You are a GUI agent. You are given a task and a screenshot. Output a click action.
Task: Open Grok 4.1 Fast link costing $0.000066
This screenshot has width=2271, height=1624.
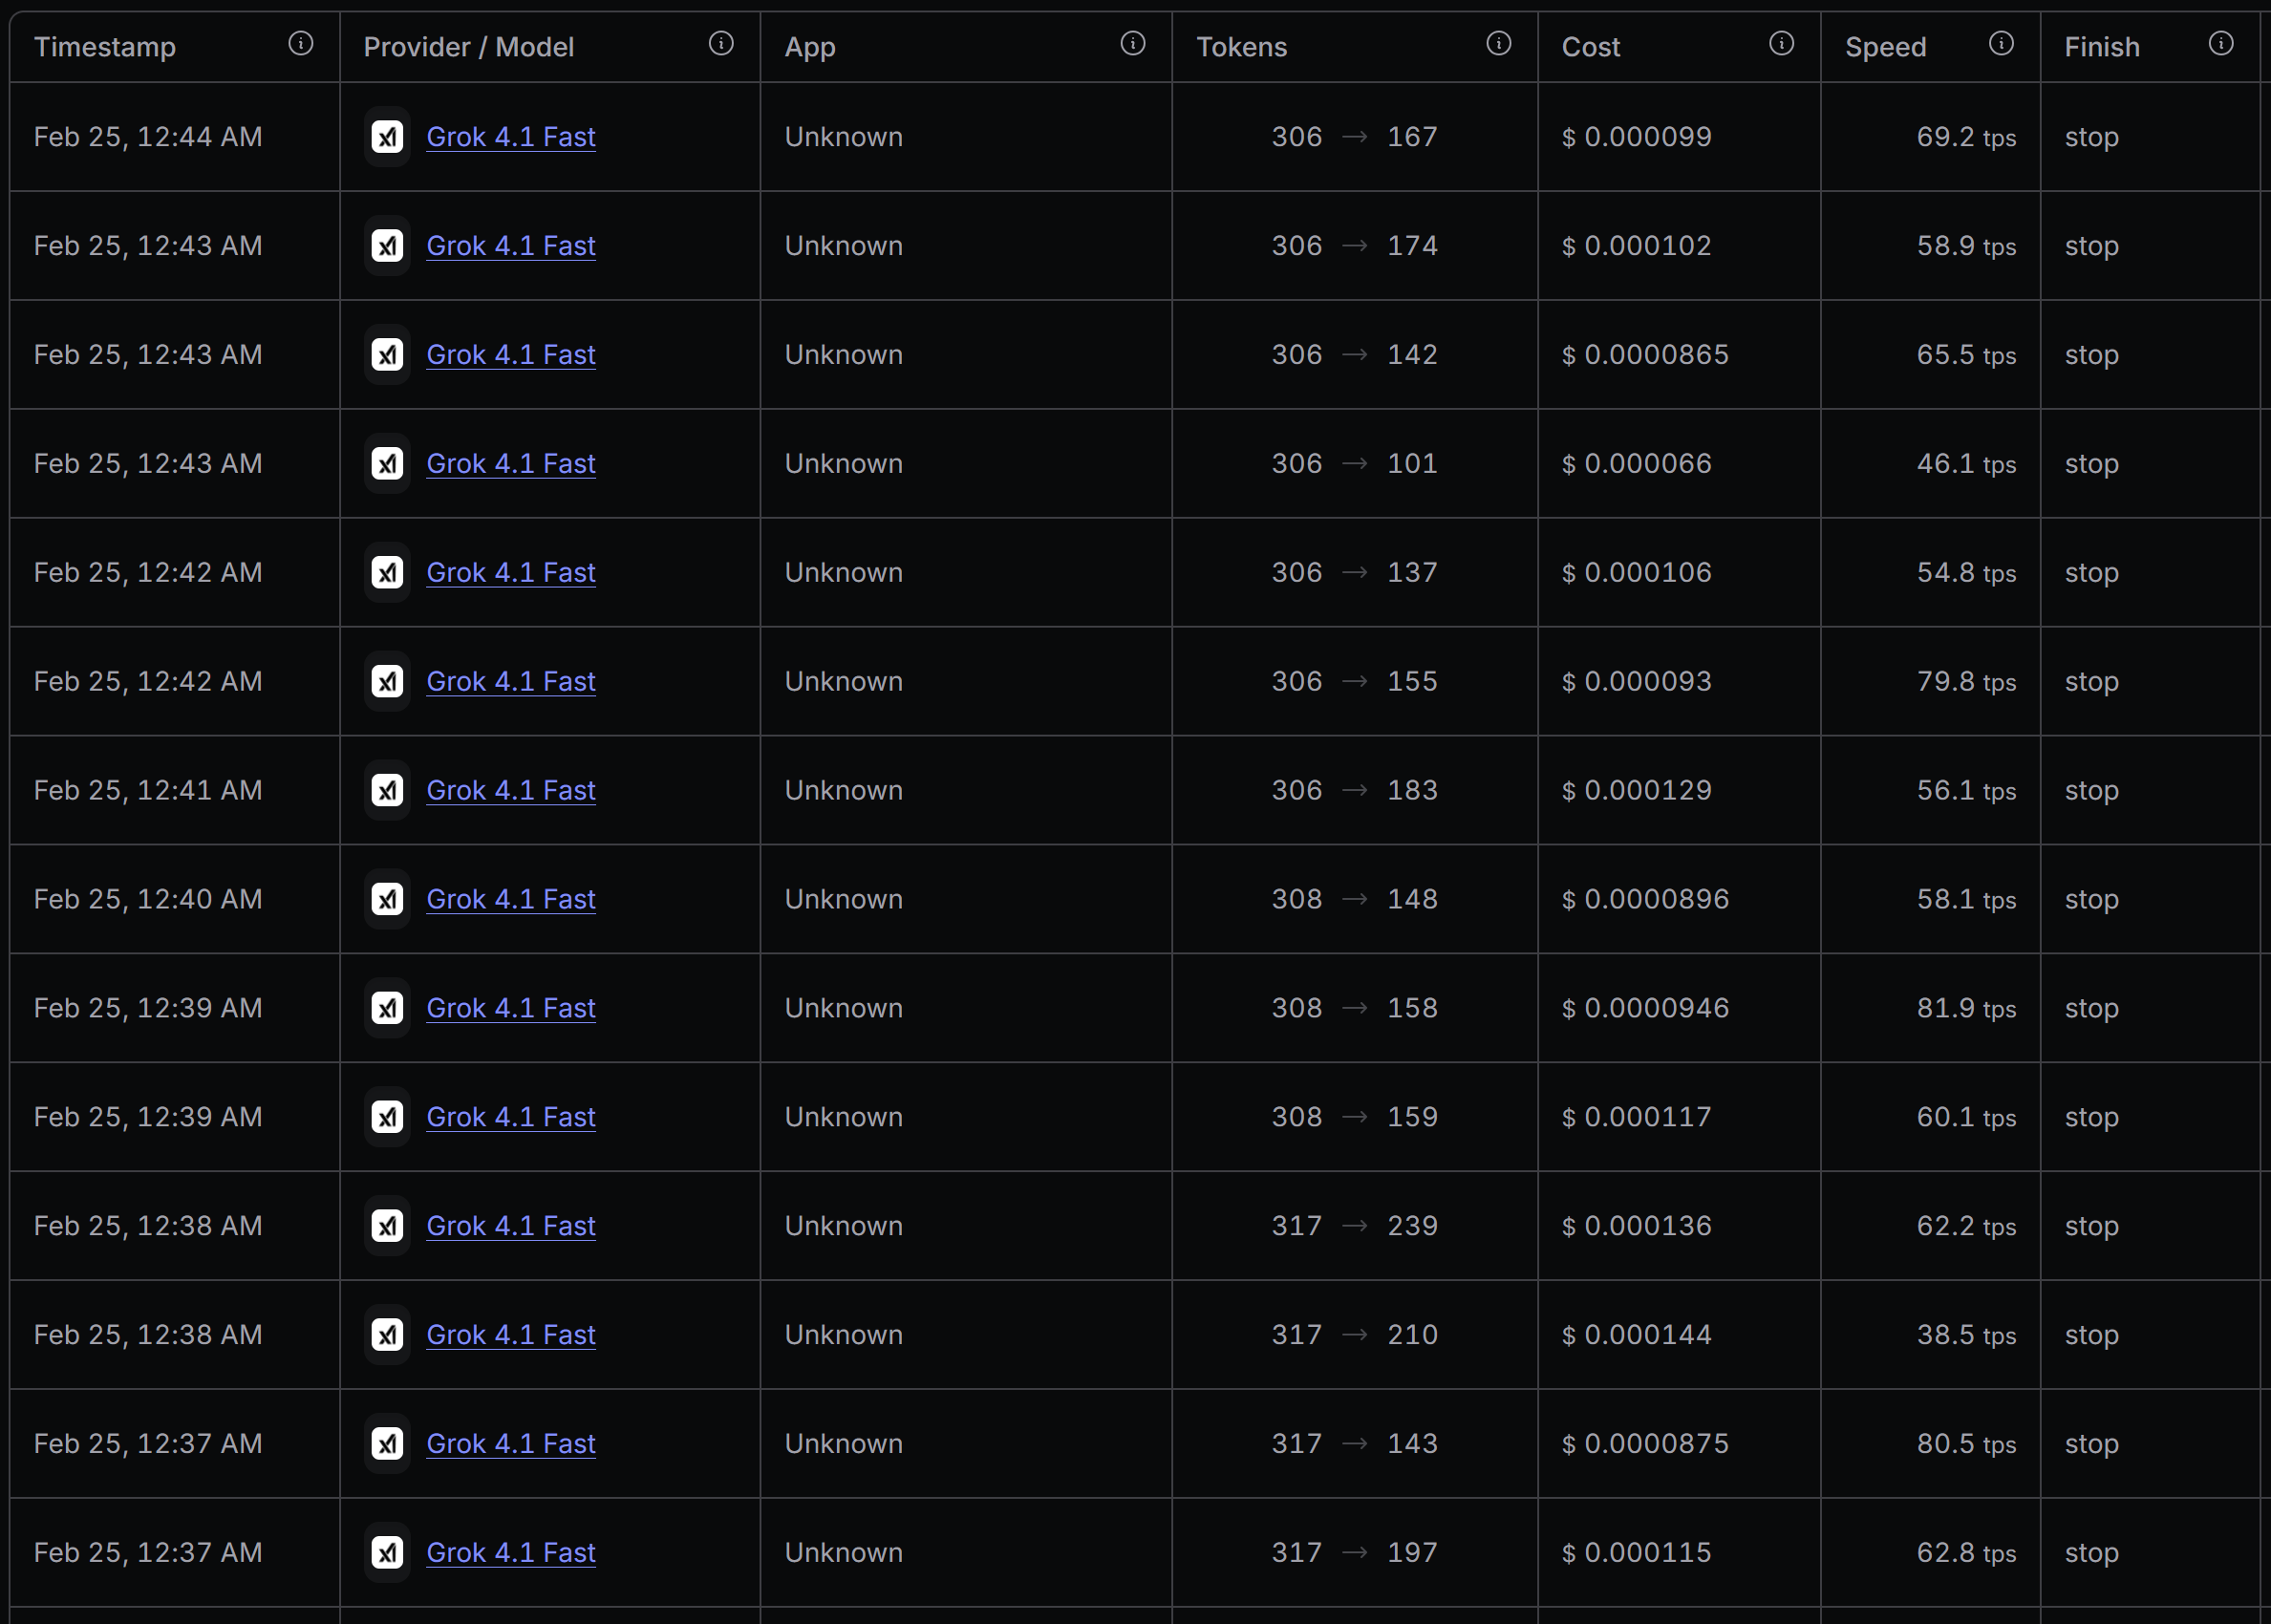(510, 464)
